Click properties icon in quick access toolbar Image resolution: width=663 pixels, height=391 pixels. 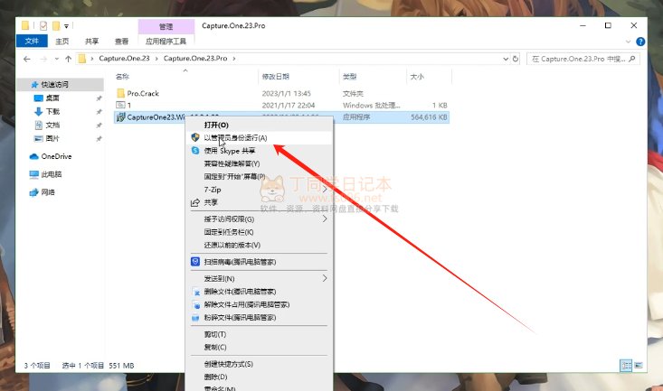[x=43, y=26]
